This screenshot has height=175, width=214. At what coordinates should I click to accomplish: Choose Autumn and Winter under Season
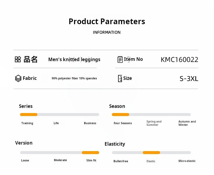tap(187, 123)
